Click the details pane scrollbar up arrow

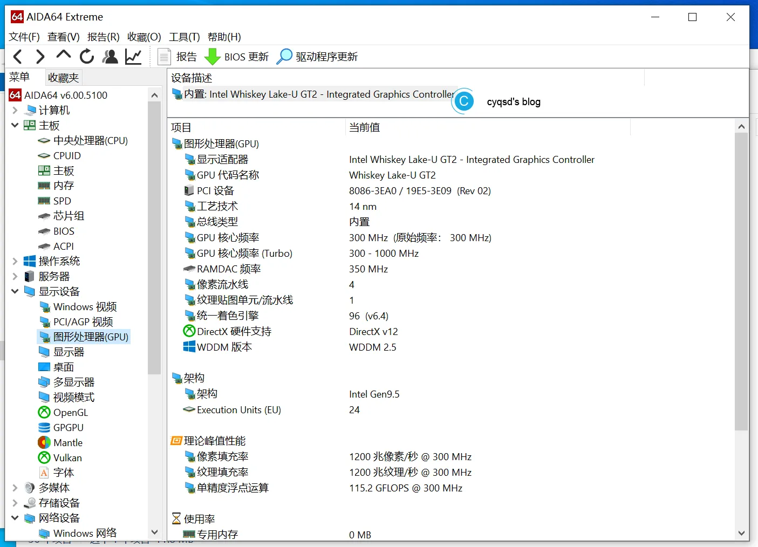pyautogui.click(x=741, y=127)
